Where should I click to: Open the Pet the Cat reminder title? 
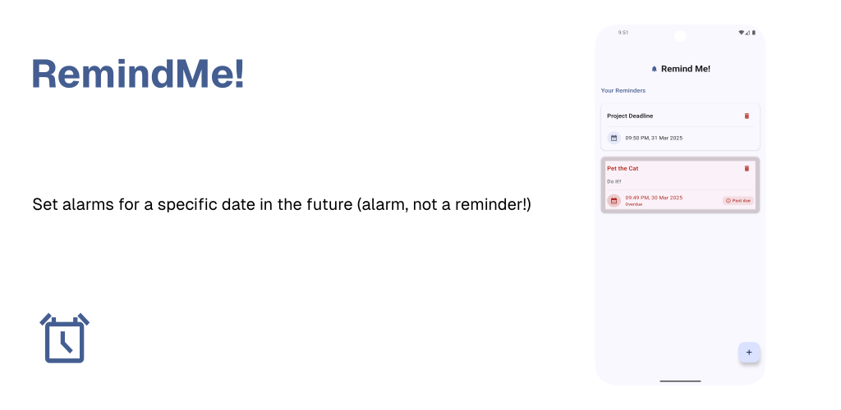(623, 168)
